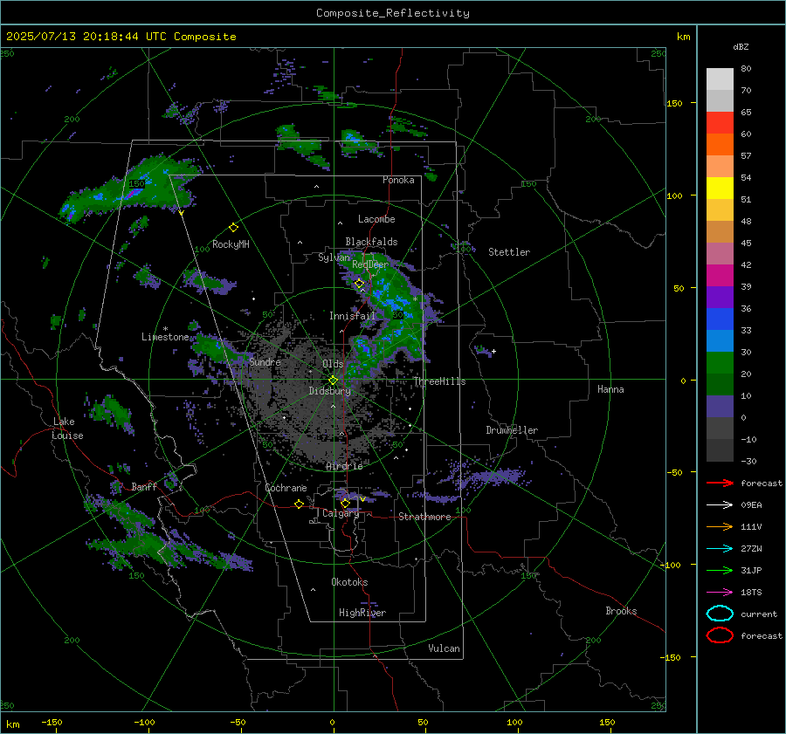The image size is (786, 734).
Task: Select the slate 10-0 dBZ color swatch
Action: [x=720, y=407]
